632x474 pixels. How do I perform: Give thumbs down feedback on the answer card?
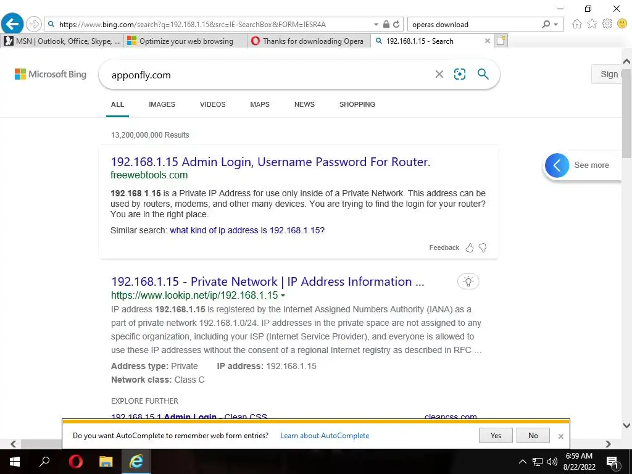point(483,247)
